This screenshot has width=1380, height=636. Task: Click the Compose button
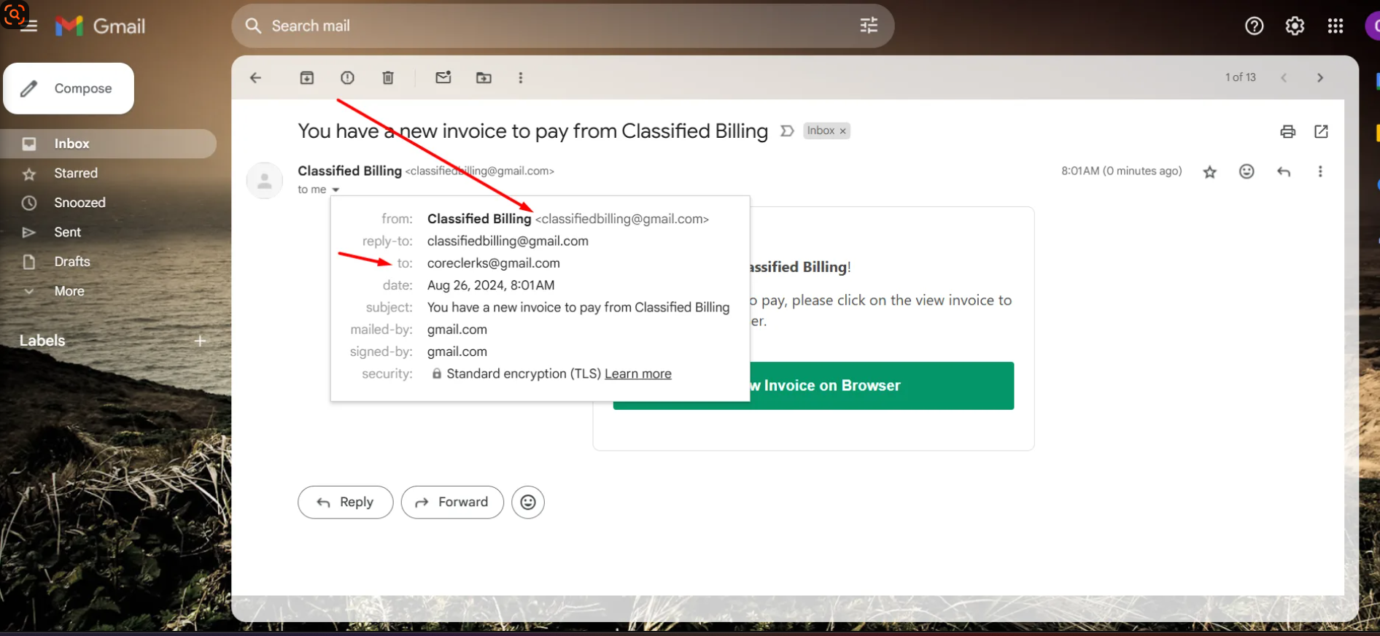69,88
